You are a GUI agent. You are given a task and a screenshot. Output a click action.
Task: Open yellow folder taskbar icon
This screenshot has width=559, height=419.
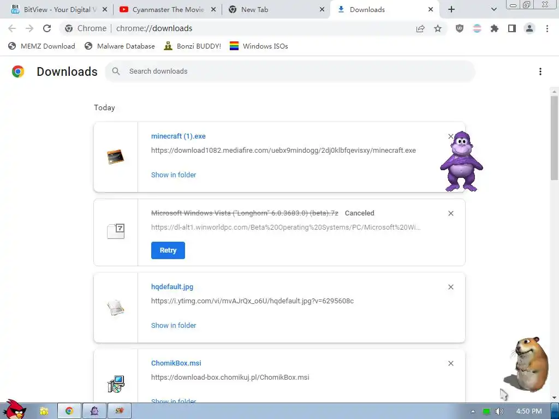(x=44, y=411)
